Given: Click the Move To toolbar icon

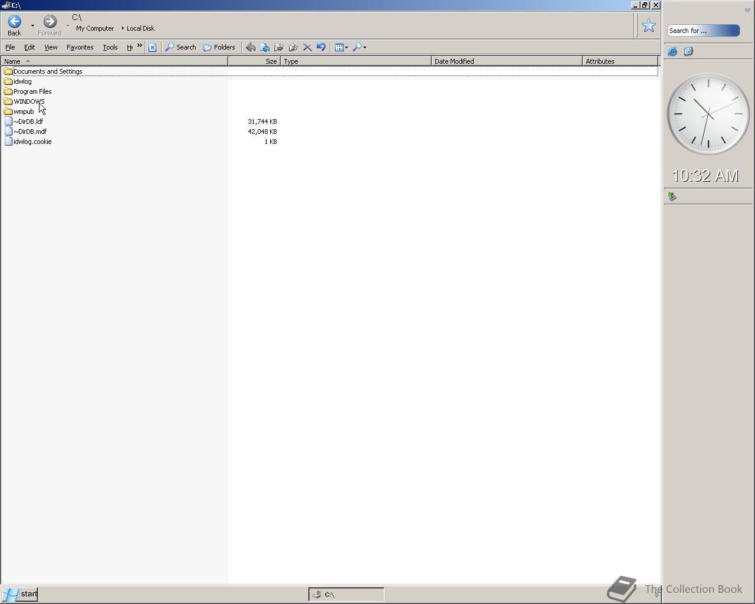Looking at the screenshot, I should tap(265, 47).
